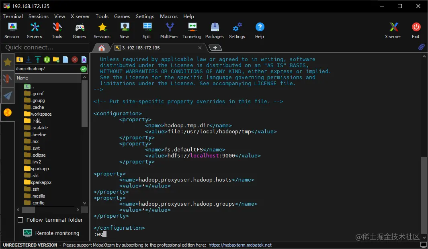Create new folder icon in SFTP toolbar
This screenshot has height=249, width=428.
pyautogui.click(x=56, y=59)
